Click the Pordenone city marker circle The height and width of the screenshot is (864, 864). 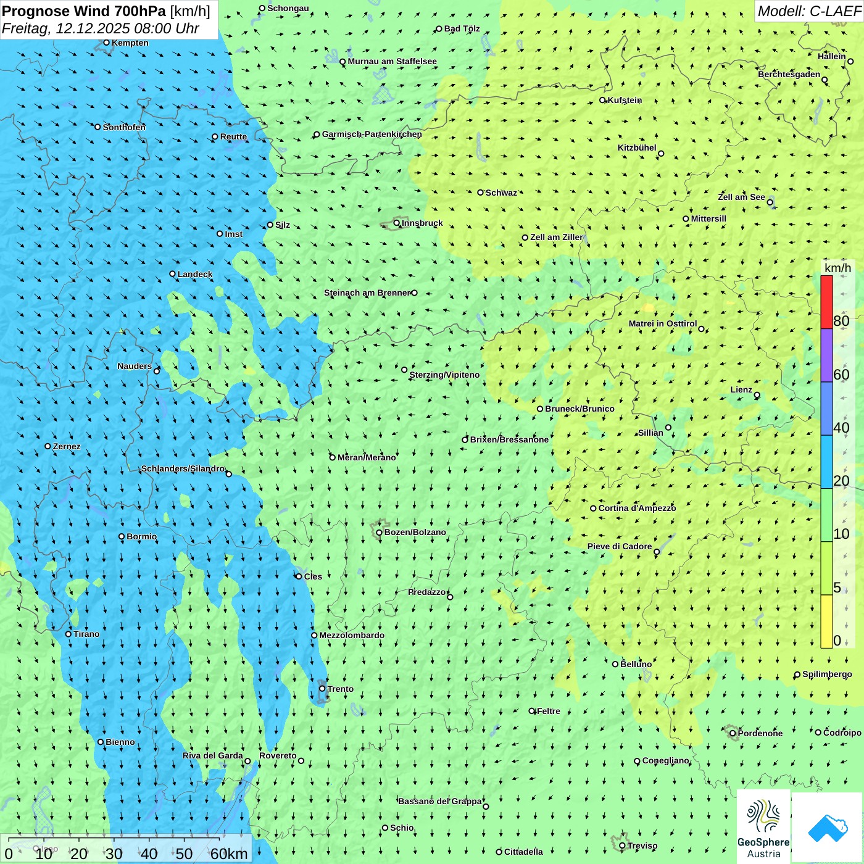point(733,733)
